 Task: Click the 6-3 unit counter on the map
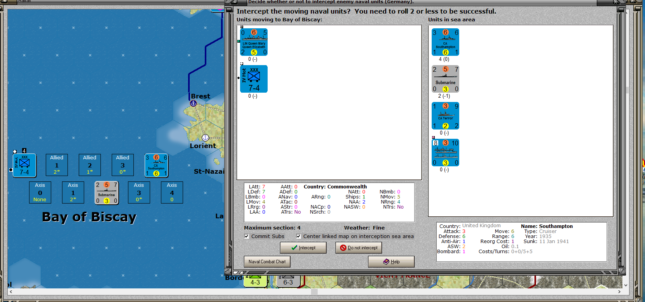click(x=288, y=281)
